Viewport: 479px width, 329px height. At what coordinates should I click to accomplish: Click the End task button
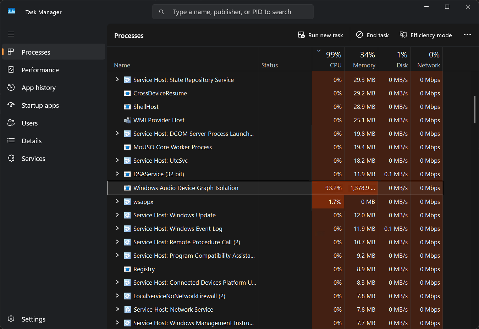point(373,35)
